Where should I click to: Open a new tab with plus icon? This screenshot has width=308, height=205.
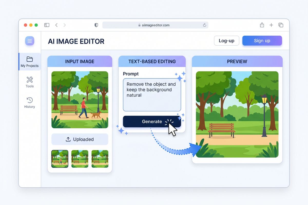(271, 25)
